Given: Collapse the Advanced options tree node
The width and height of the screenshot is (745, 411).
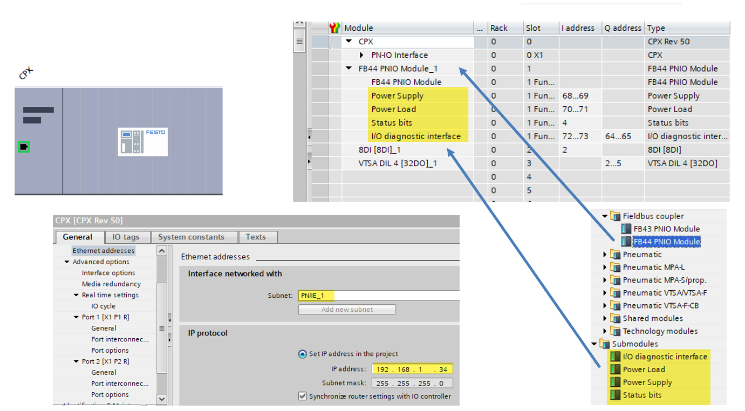Looking at the screenshot, I should (67, 262).
